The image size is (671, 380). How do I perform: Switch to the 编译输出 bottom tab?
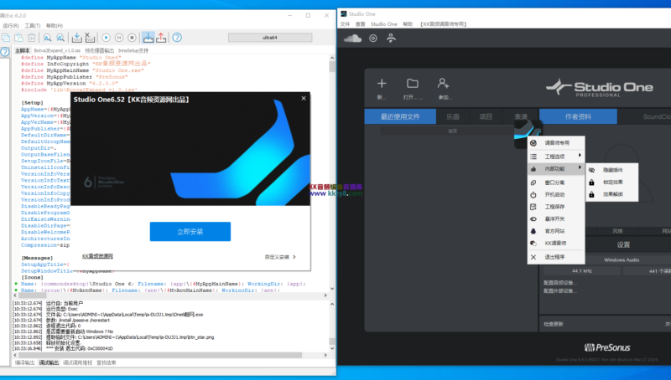pos(25,362)
